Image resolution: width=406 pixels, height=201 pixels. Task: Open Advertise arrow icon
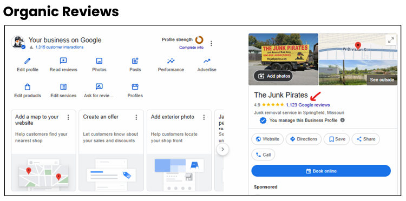pyautogui.click(x=207, y=61)
